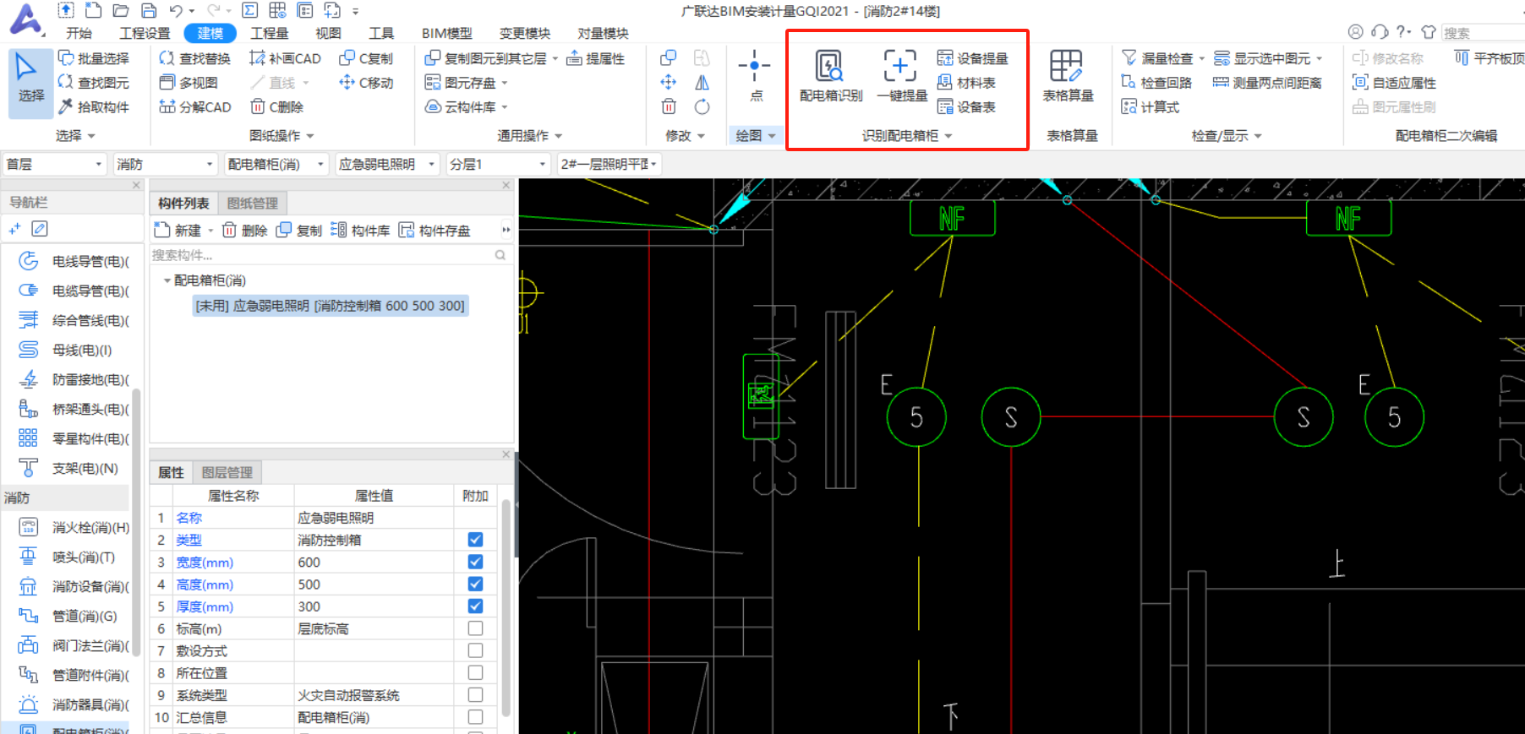
Task: Open 设备提量 tool
Action: (972, 58)
